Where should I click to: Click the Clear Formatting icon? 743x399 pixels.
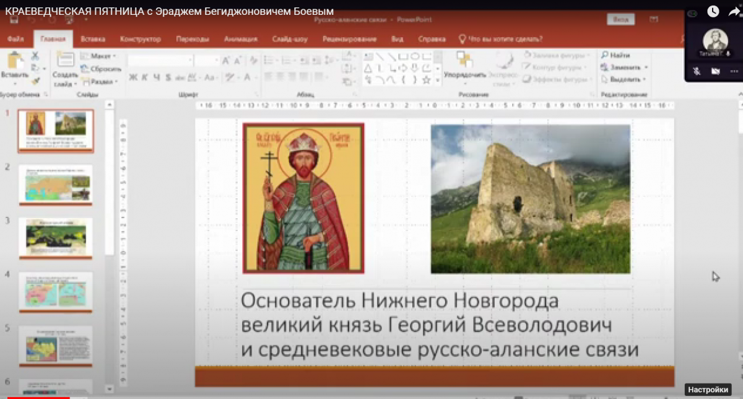[253, 60]
